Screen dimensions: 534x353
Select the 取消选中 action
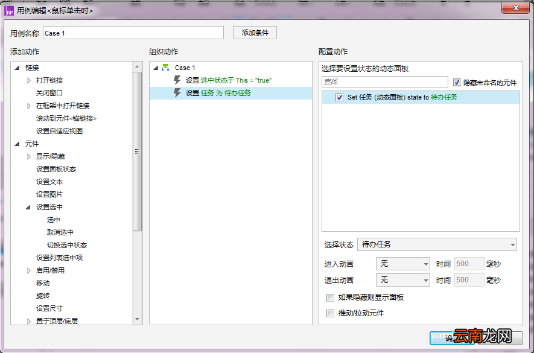tap(60, 232)
